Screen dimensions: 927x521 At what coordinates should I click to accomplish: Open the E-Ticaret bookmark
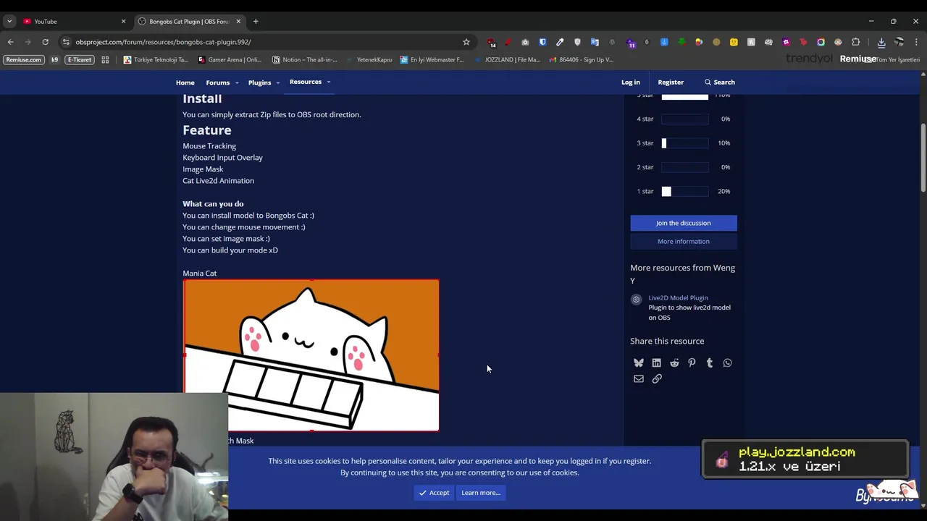79,59
